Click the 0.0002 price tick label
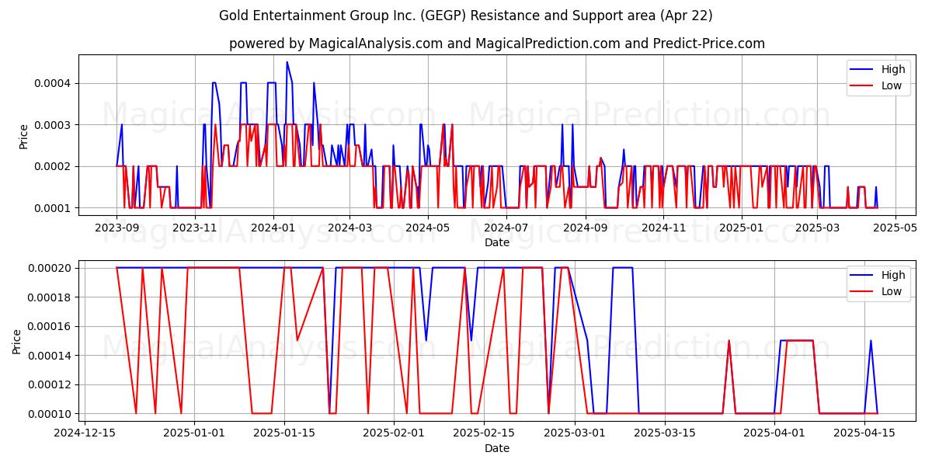Viewport: 932px width, 466px height. point(54,166)
